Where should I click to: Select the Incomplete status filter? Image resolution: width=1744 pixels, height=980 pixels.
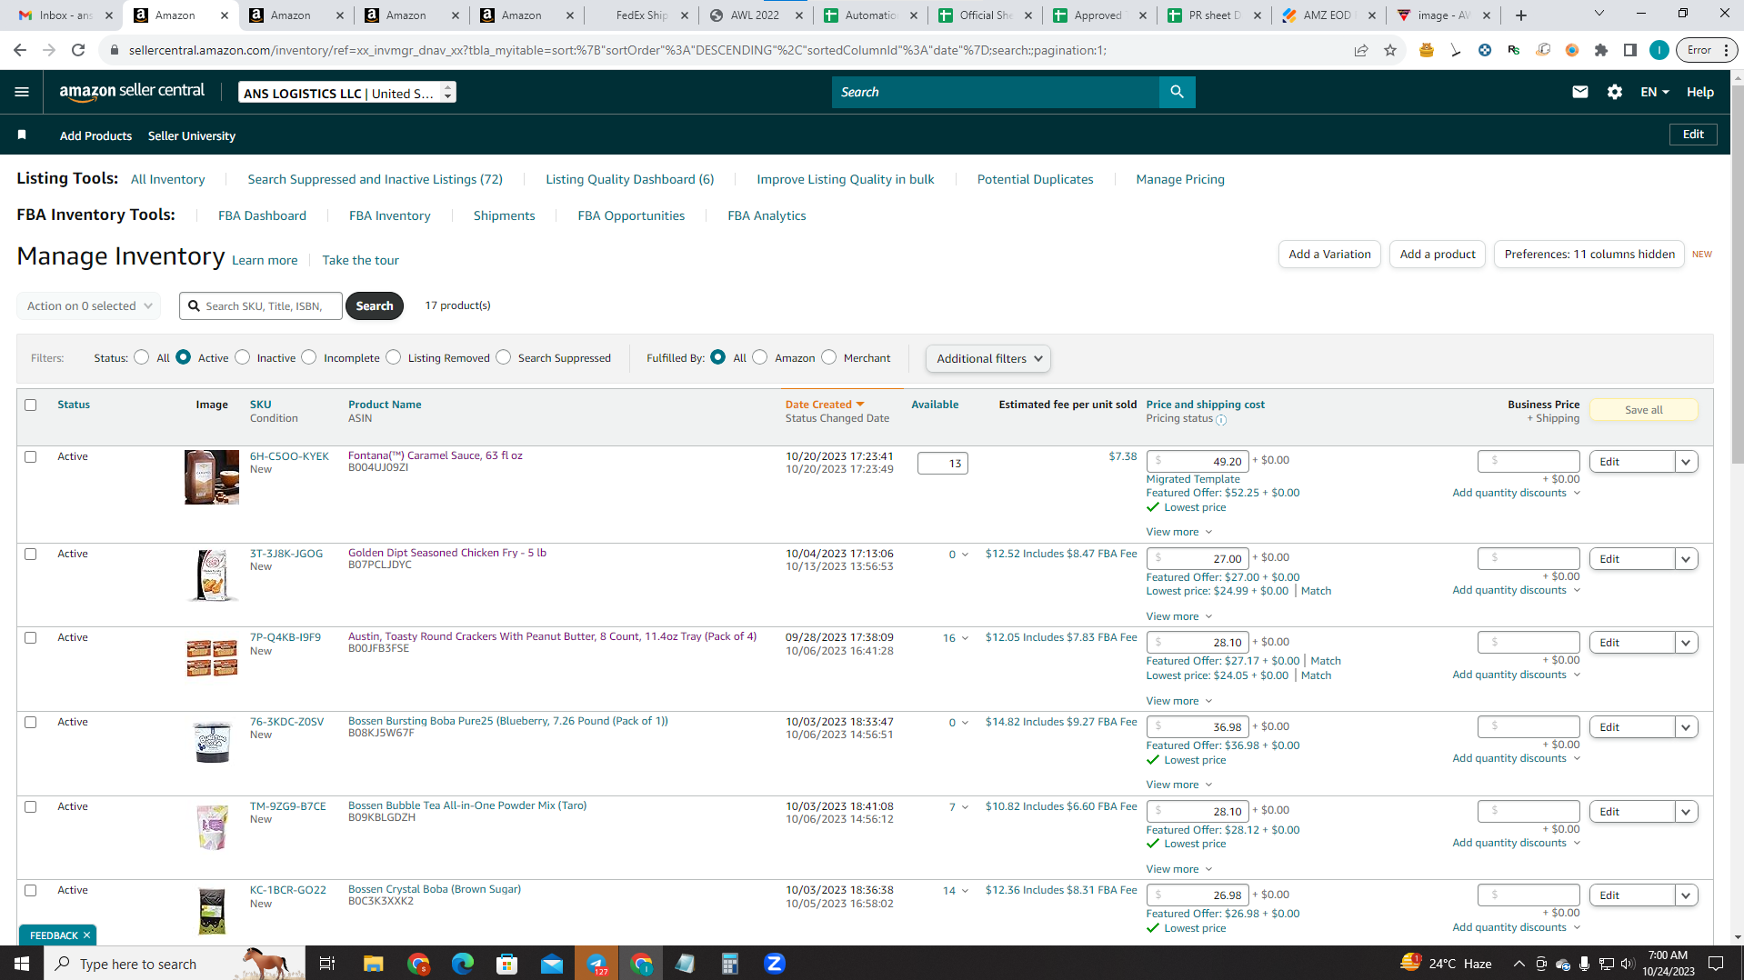click(309, 357)
